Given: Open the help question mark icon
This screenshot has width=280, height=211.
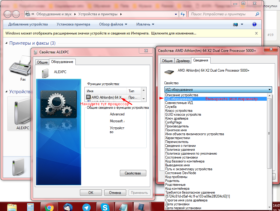Looking at the screenshot, I should pos(254,24).
